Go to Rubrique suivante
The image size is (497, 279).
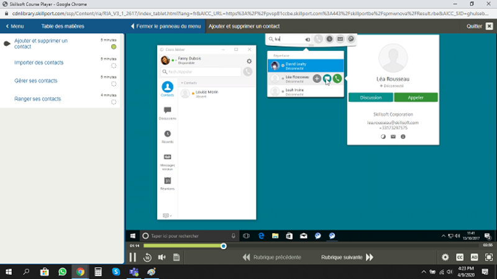tap(347, 257)
